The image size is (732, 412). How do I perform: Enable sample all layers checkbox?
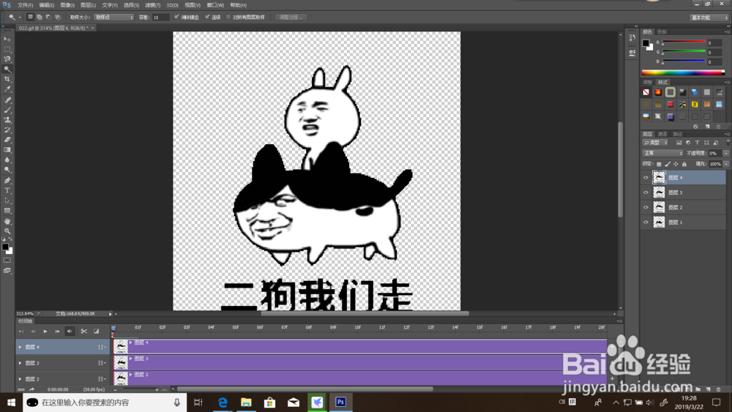228,17
